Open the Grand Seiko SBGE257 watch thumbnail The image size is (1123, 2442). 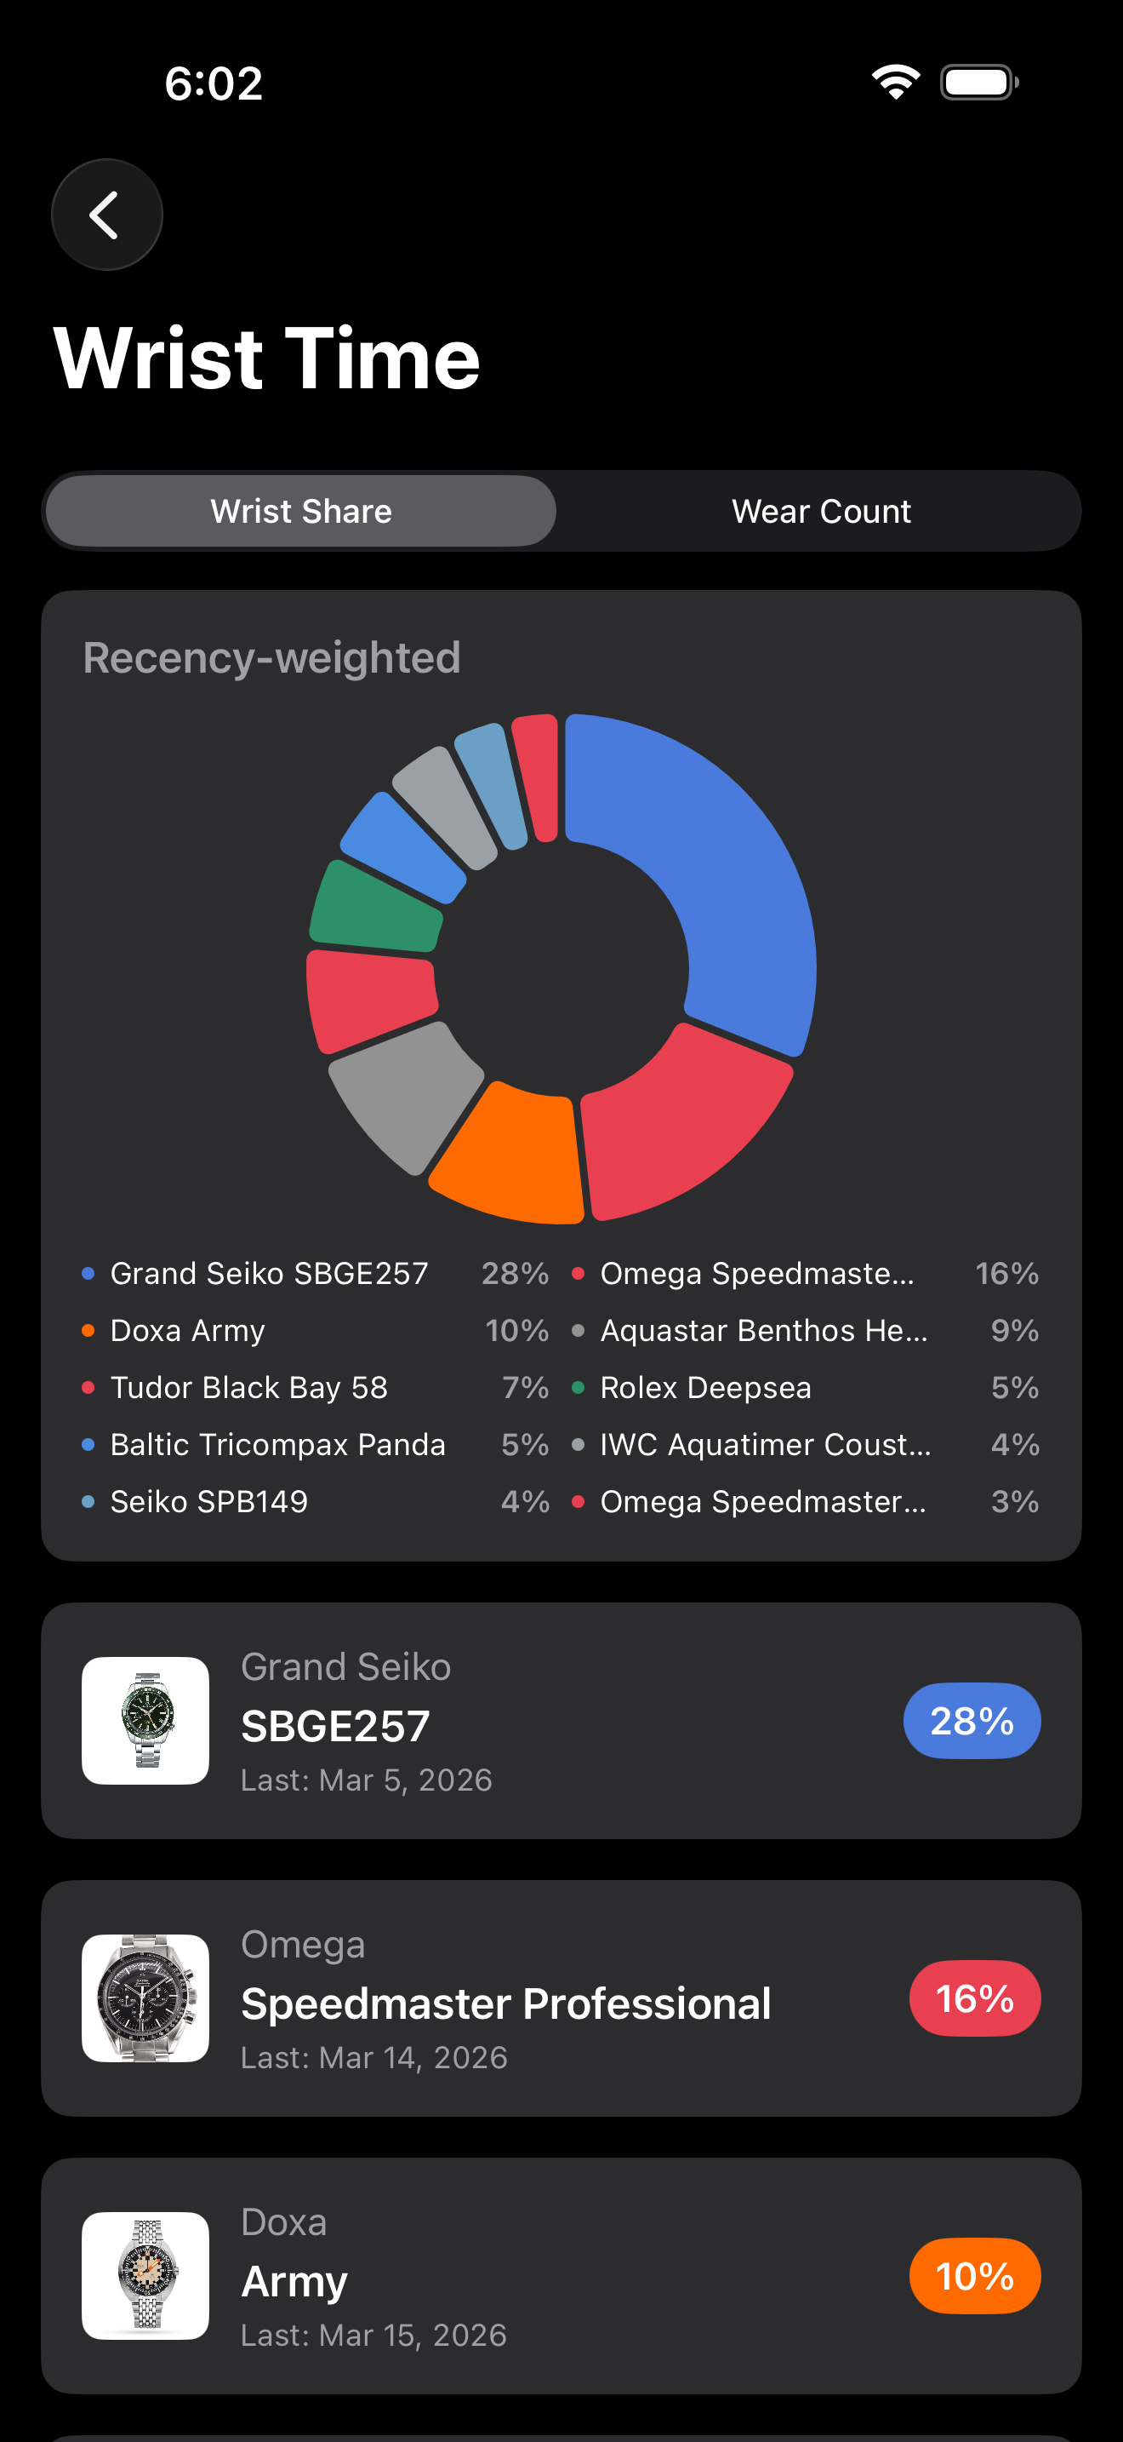tap(145, 1721)
